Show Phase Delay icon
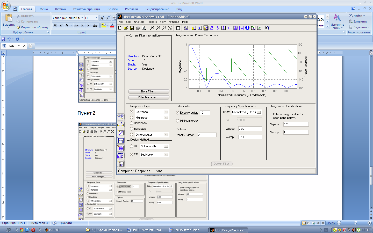Image resolution: width=373 pixels, height=233 pixels. click(218, 28)
